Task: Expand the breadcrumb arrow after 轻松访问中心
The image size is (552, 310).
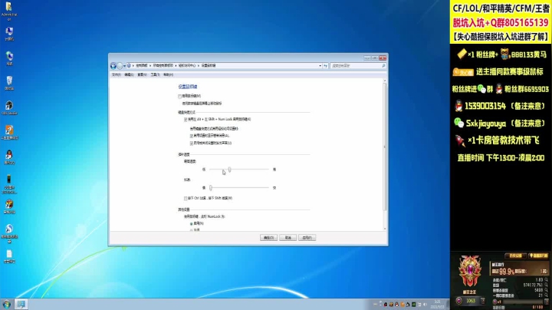Action: [199, 65]
